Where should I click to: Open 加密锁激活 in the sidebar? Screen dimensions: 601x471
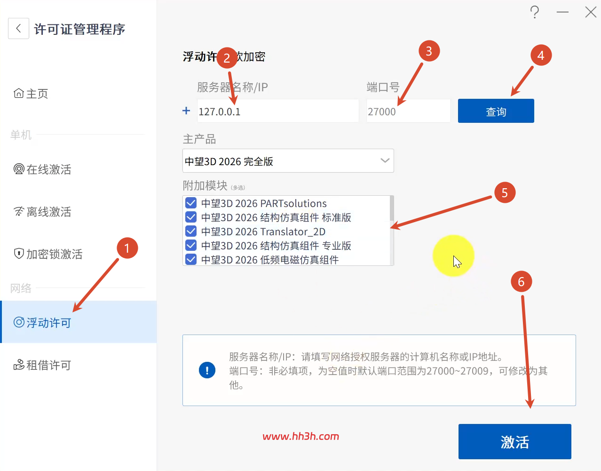pos(48,254)
